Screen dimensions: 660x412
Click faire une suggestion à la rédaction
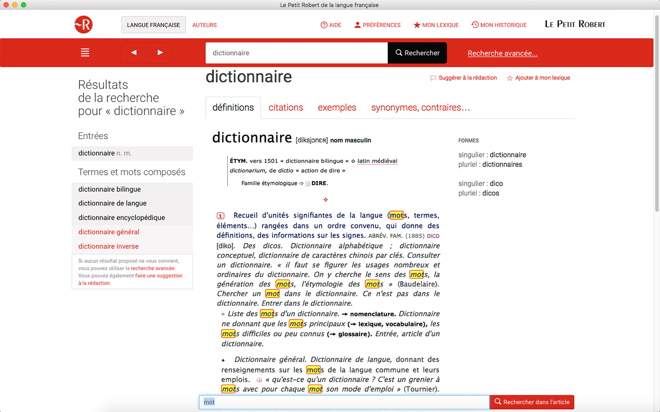click(130, 279)
